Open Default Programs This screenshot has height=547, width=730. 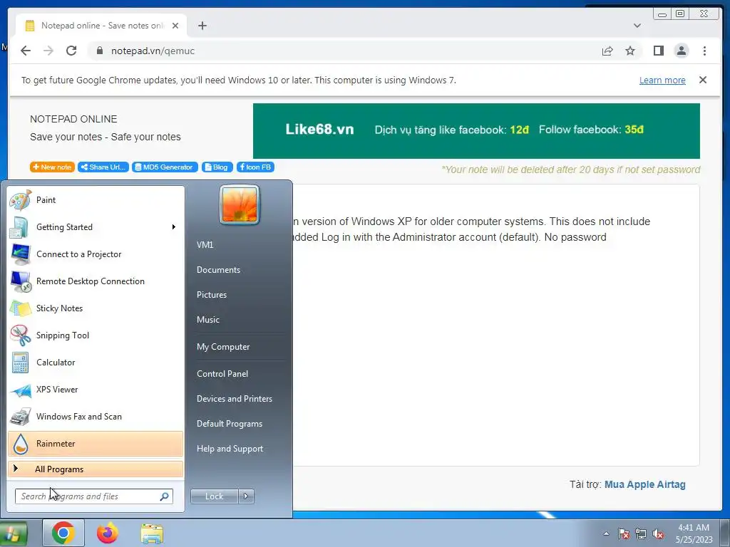(229, 424)
